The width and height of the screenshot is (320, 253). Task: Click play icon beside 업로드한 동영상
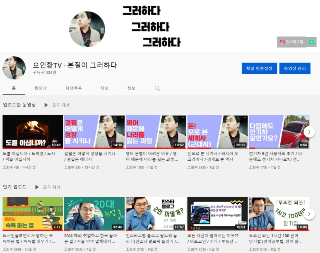(x=46, y=105)
